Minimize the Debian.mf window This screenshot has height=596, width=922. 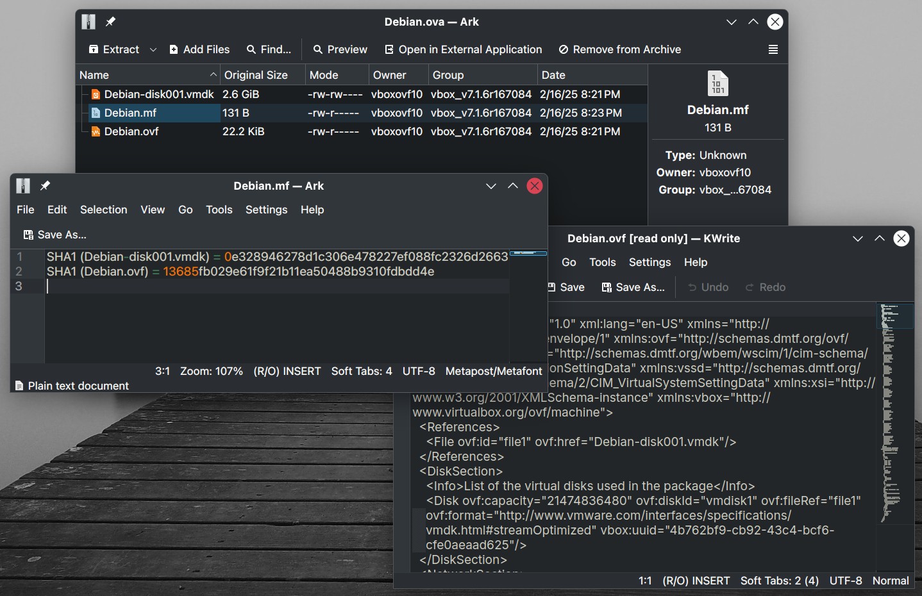pos(491,186)
